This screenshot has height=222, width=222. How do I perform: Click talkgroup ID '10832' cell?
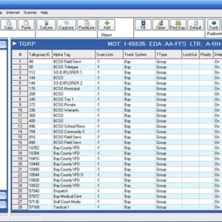tap(40, 185)
